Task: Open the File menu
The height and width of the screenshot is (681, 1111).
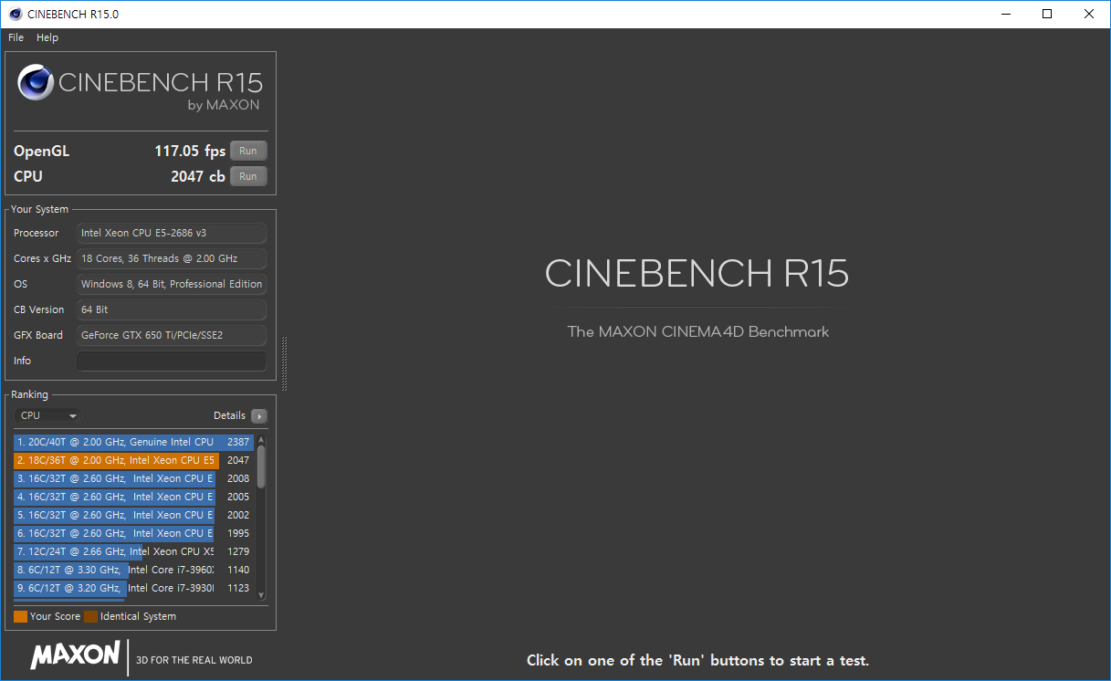Action: (x=16, y=37)
